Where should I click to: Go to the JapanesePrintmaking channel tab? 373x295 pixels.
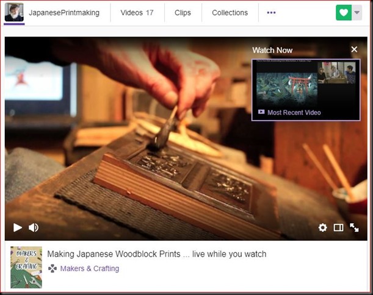tap(64, 13)
